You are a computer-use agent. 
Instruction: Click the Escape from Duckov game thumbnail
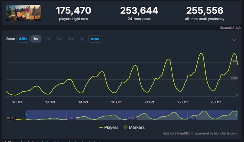point(24,13)
